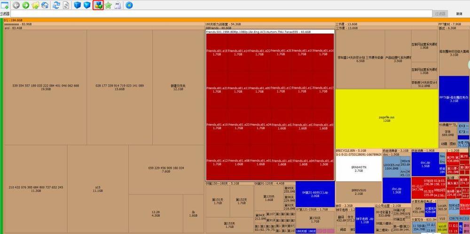
Task: Toggle unknown space display with ghost icon
Action: click(x=117, y=5)
